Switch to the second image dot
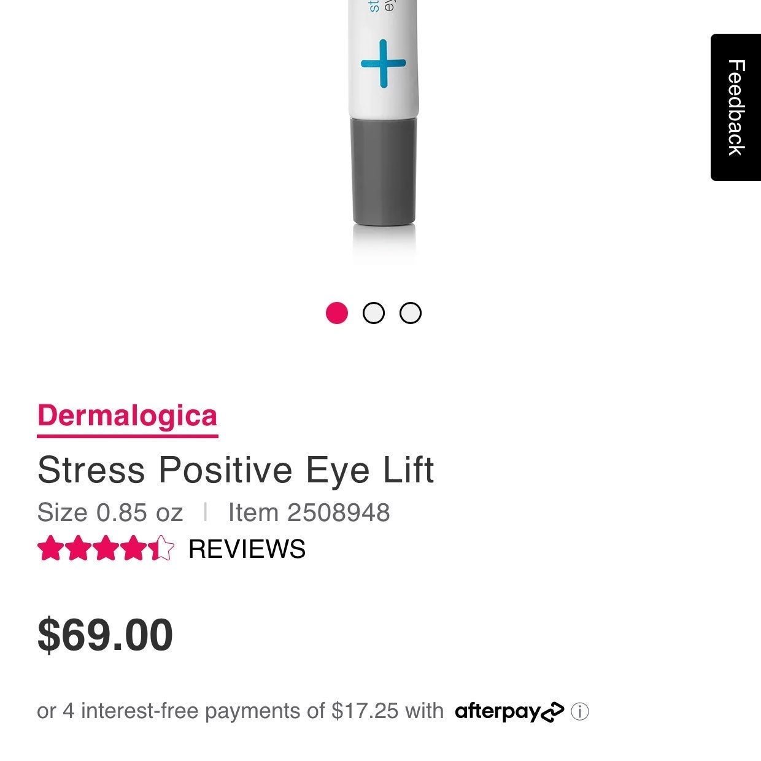This screenshot has height=761, width=761. (x=373, y=313)
